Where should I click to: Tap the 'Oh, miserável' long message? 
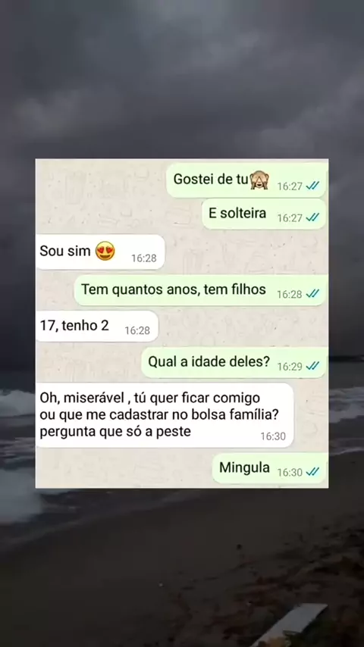click(x=165, y=415)
